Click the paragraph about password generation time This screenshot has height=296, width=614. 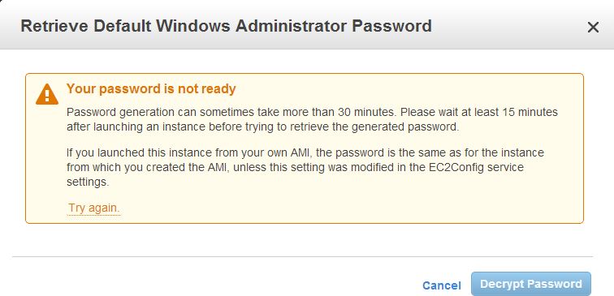[312, 119]
